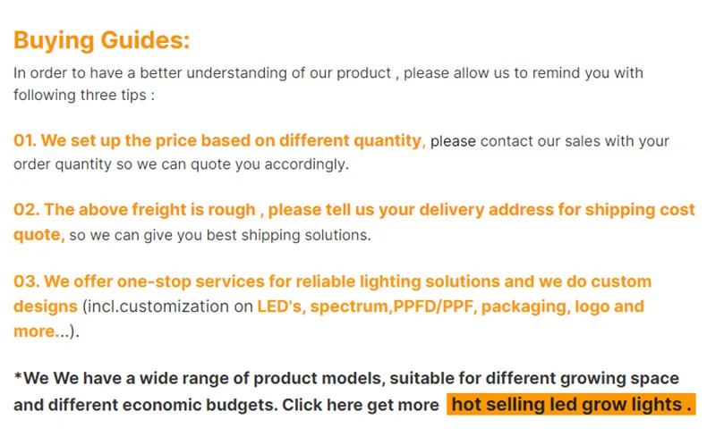The height and width of the screenshot is (445, 707).
Task: Click "and different economic budgets." bold text
Action: click(x=145, y=404)
